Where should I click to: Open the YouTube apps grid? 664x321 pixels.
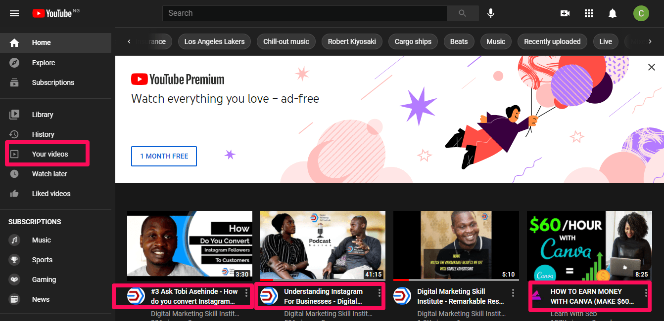click(x=589, y=13)
